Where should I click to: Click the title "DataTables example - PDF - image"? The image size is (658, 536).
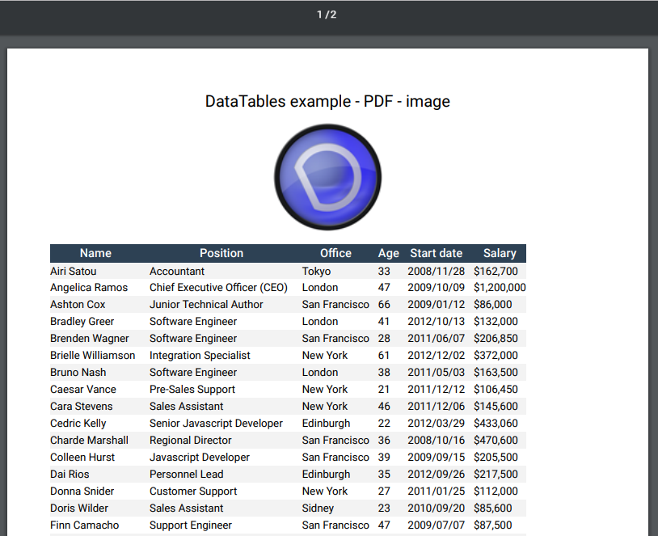(x=327, y=102)
